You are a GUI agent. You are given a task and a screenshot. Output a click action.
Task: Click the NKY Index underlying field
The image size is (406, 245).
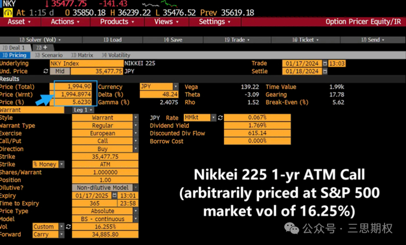tap(86, 63)
